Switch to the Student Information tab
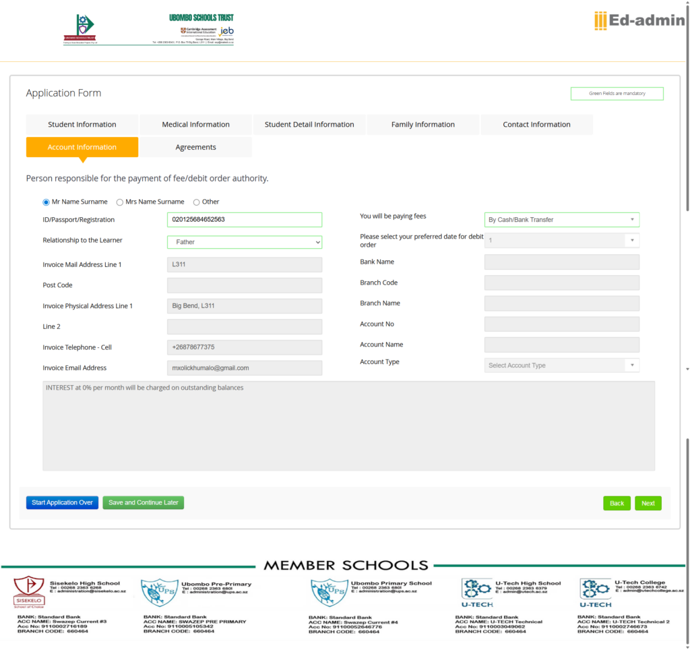Viewport: 690px width, 650px height. (82, 125)
